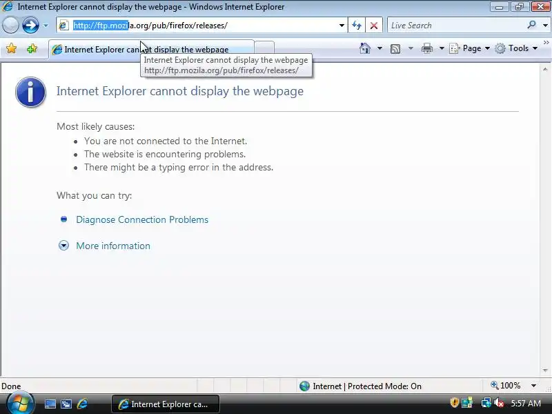The width and height of the screenshot is (552, 414).
Task: Click the Print icon
Action: (x=427, y=48)
